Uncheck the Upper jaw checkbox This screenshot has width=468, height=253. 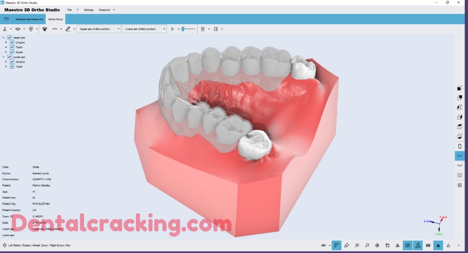[x=10, y=38]
